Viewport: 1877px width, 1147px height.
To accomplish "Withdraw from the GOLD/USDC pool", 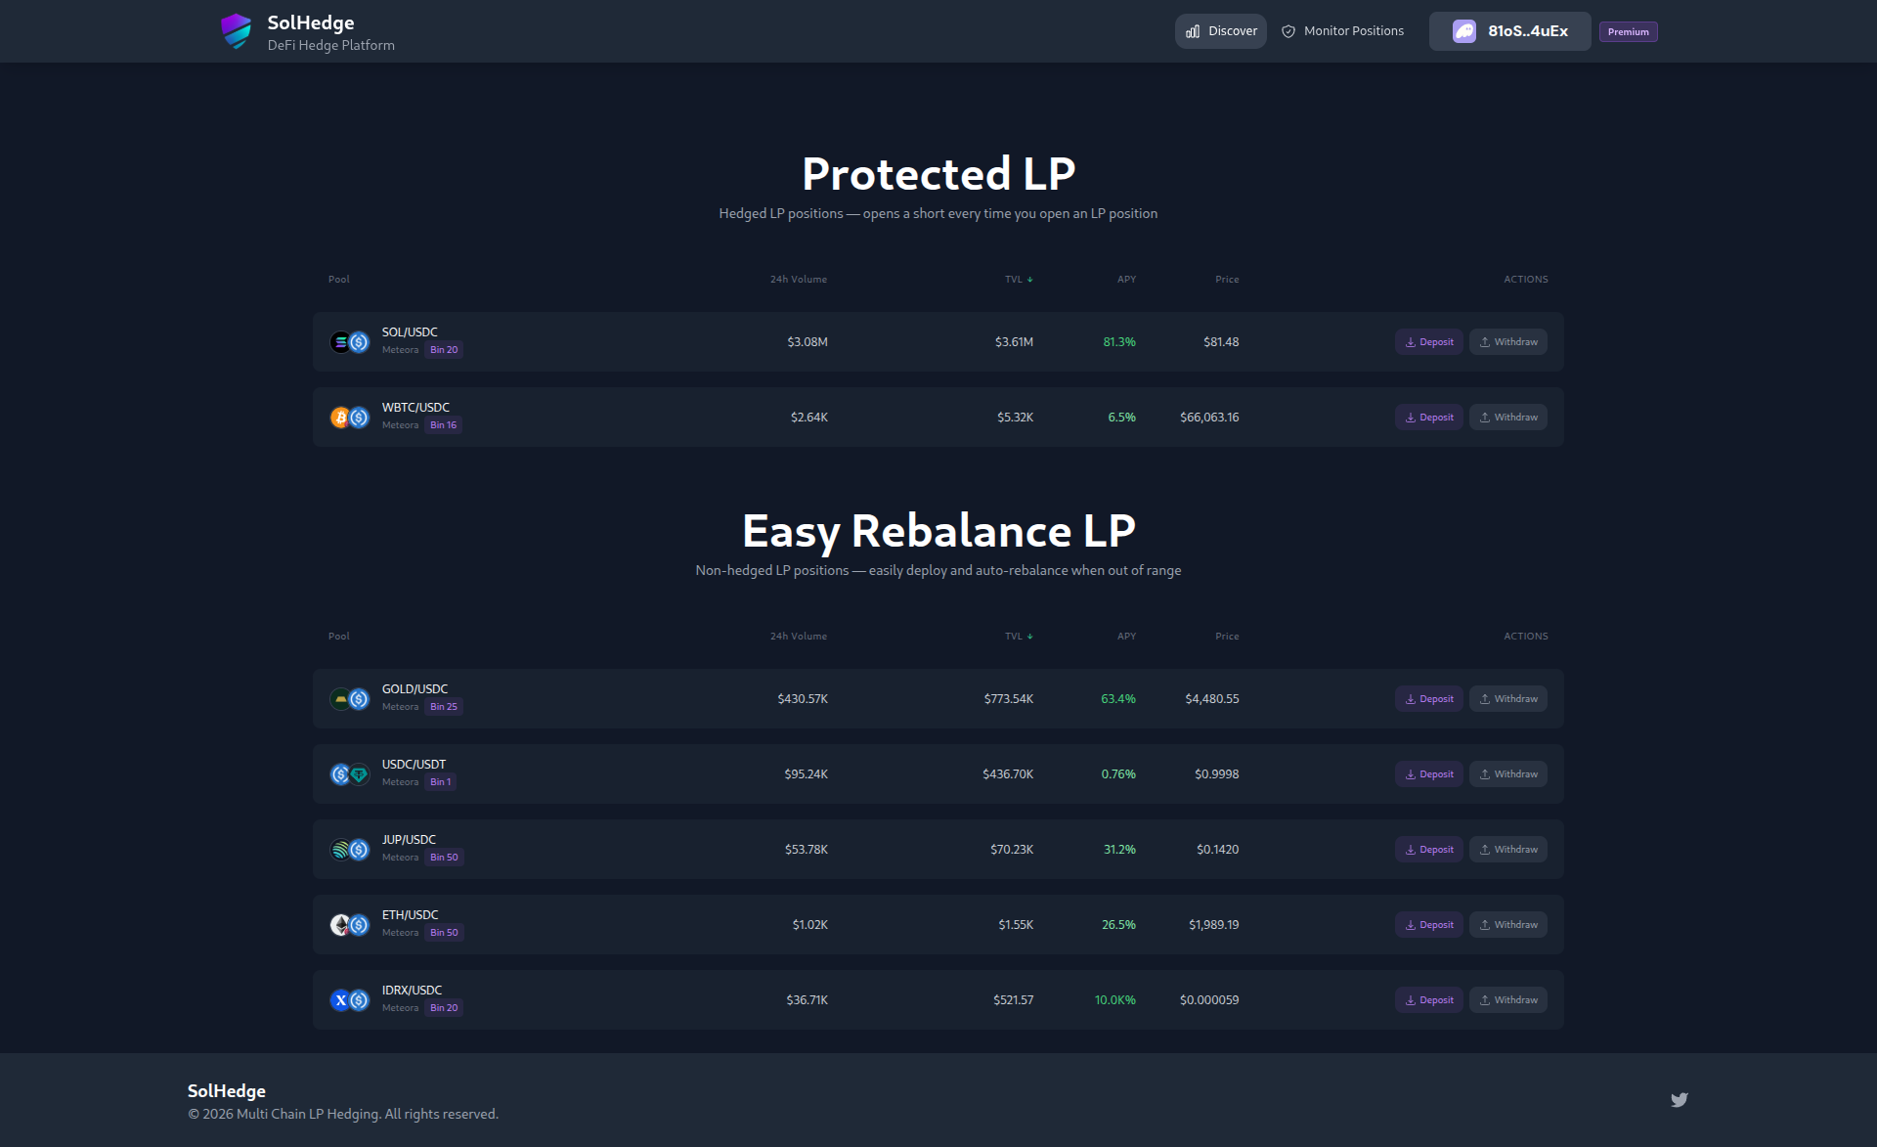I will [1507, 698].
